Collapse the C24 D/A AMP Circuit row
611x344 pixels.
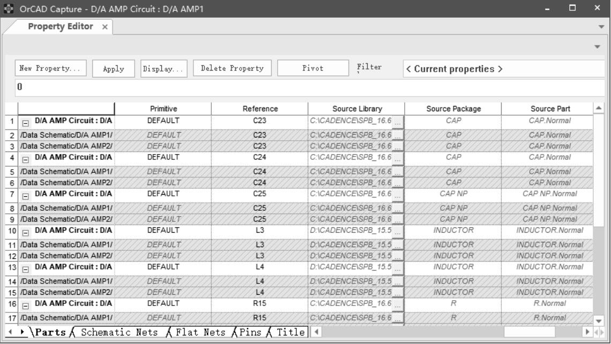pos(26,160)
